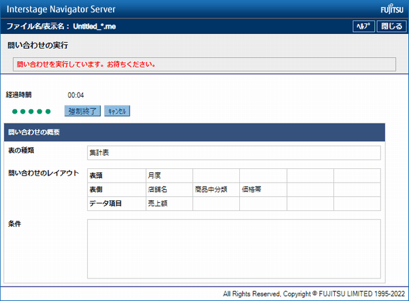This screenshot has height=301, width=409.
Task: Click the 問い合わせの概要 section header
Action: [194, 132]
